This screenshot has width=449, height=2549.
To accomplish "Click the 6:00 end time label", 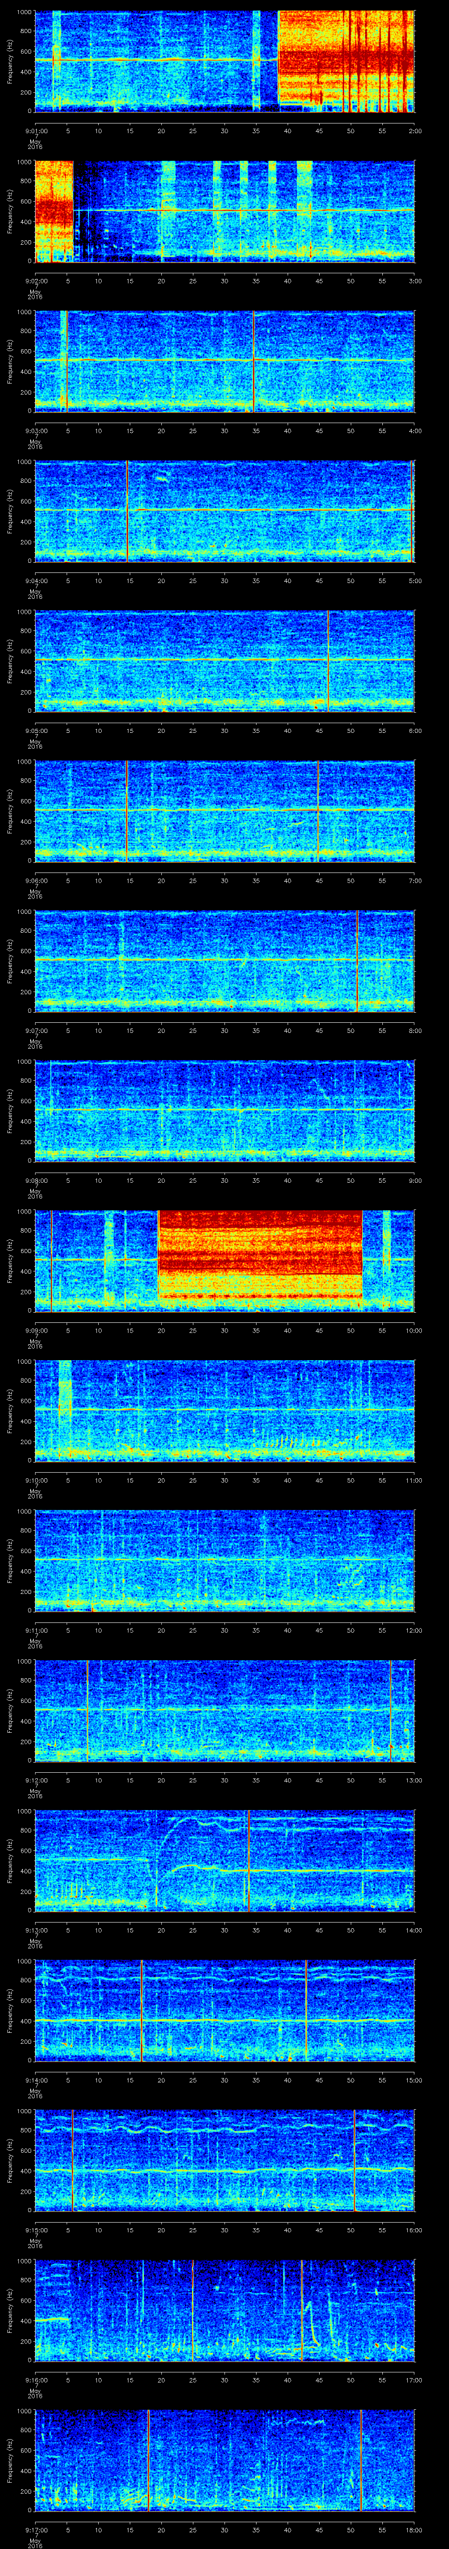I will (x=414, y=730).
